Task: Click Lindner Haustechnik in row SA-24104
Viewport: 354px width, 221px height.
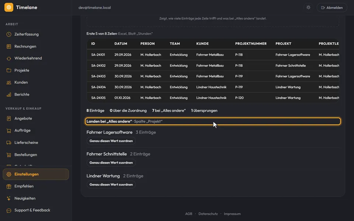Action: 211,87
